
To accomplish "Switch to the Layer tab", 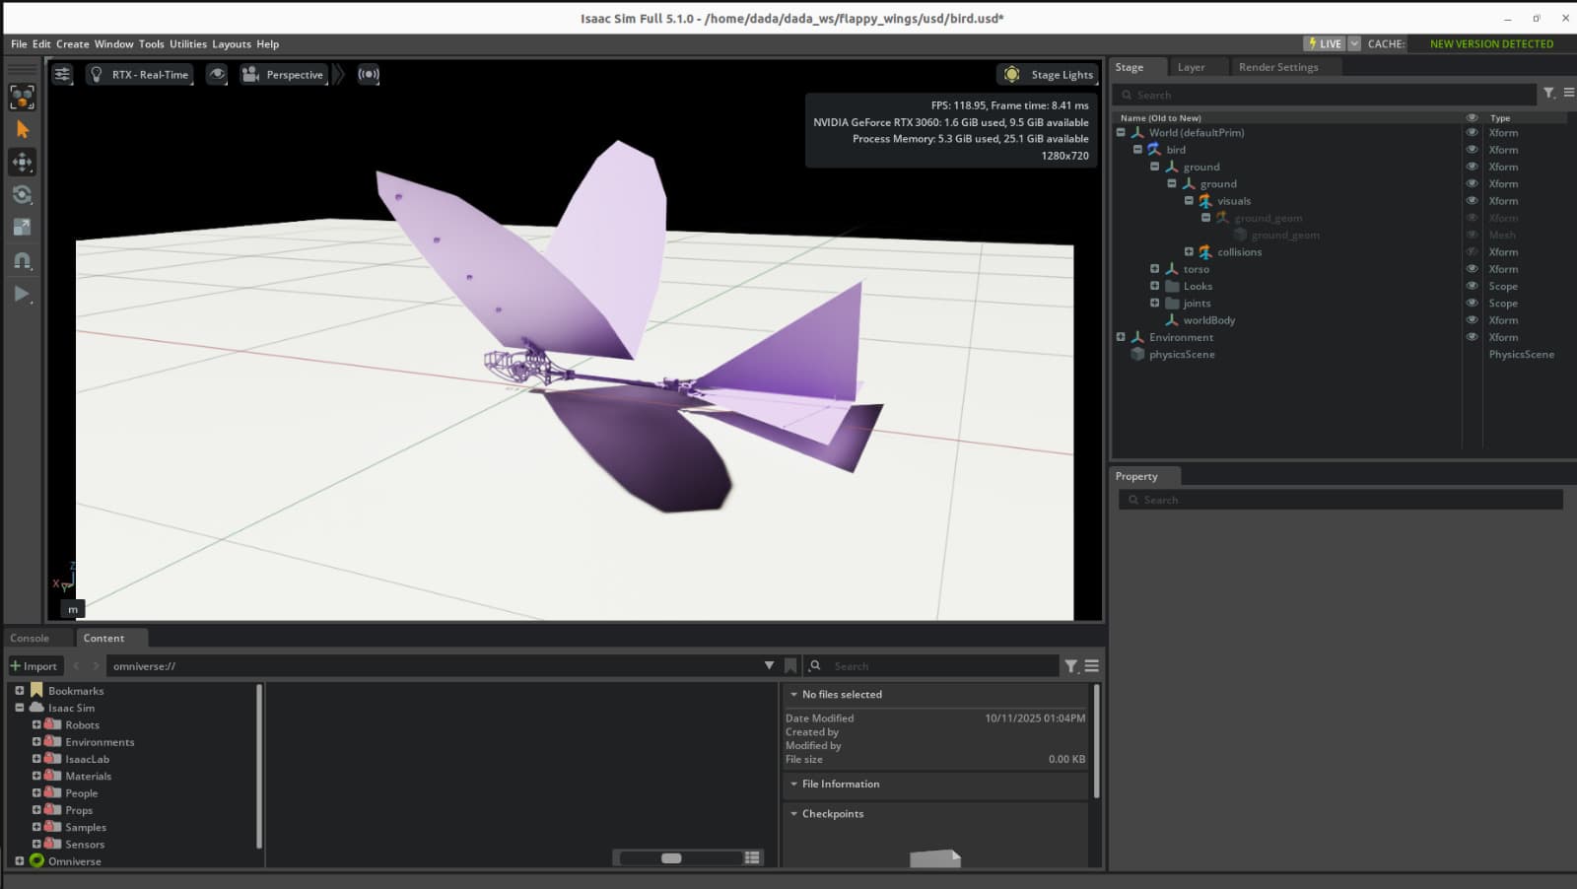I will tap(1191, 67).
